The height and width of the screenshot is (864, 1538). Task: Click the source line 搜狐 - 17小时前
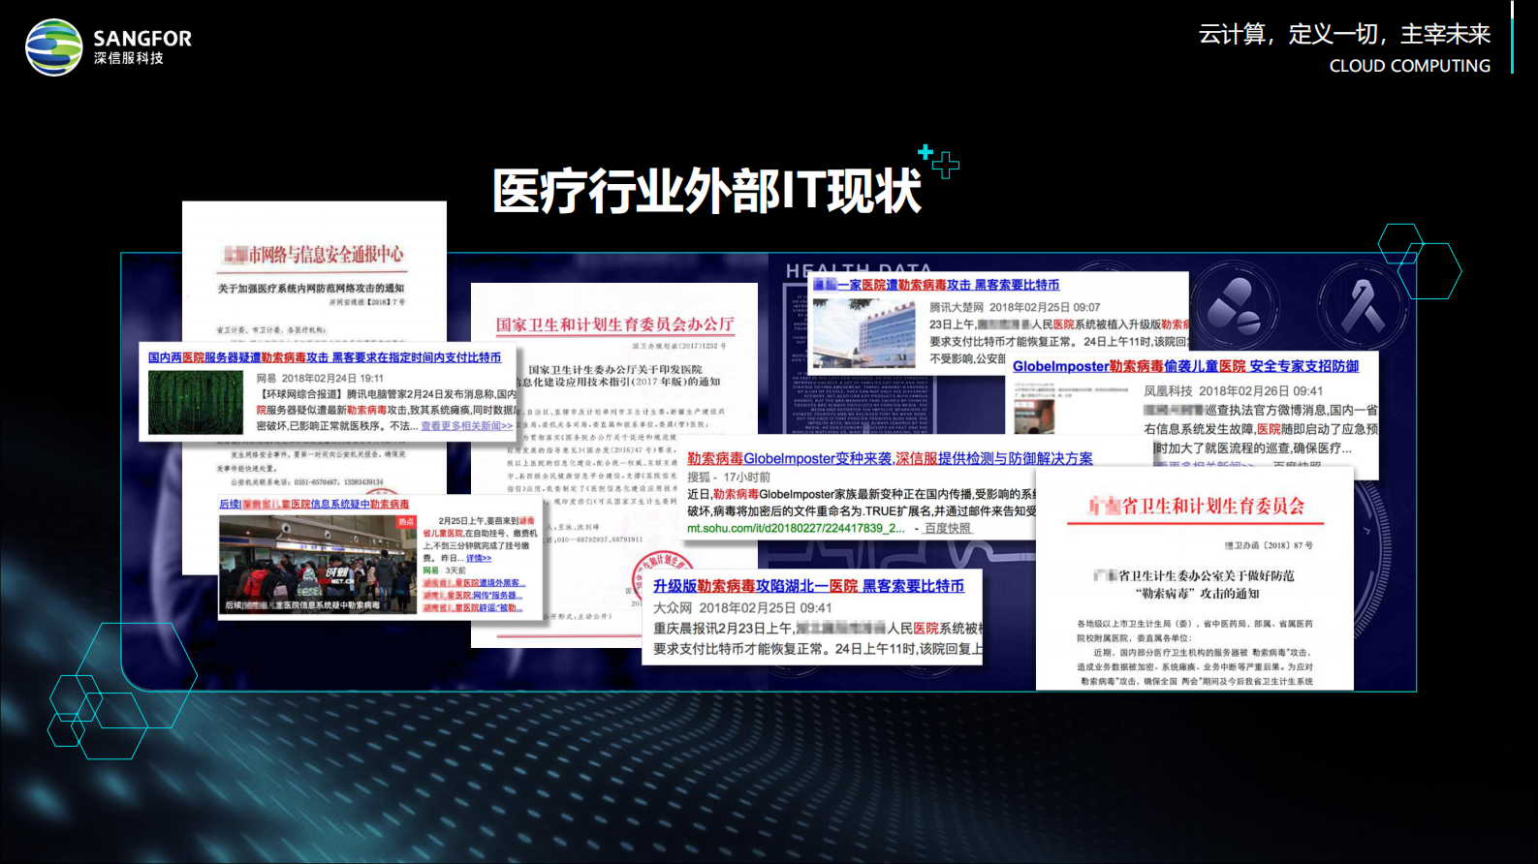pos(729,477)
